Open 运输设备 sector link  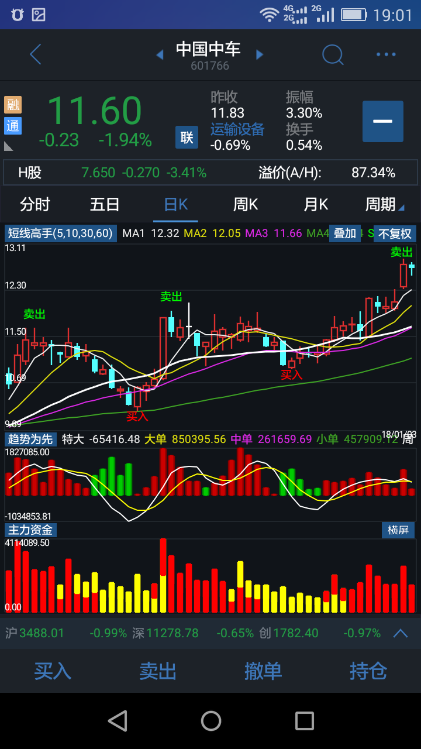click(237, 129)
